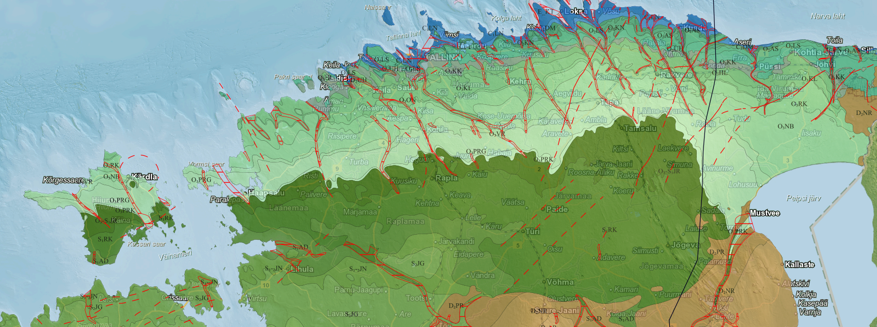This screenshot has width=877, height=327.
Task: Click the Narva laht bay label
Action: (x=827, y=17)
